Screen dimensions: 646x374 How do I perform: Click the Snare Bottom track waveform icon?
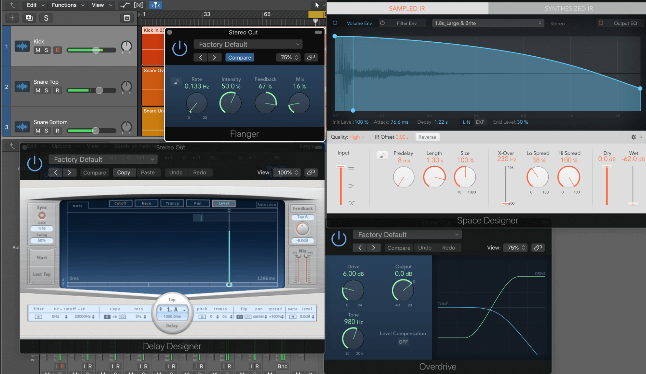(x=22, y=127)
